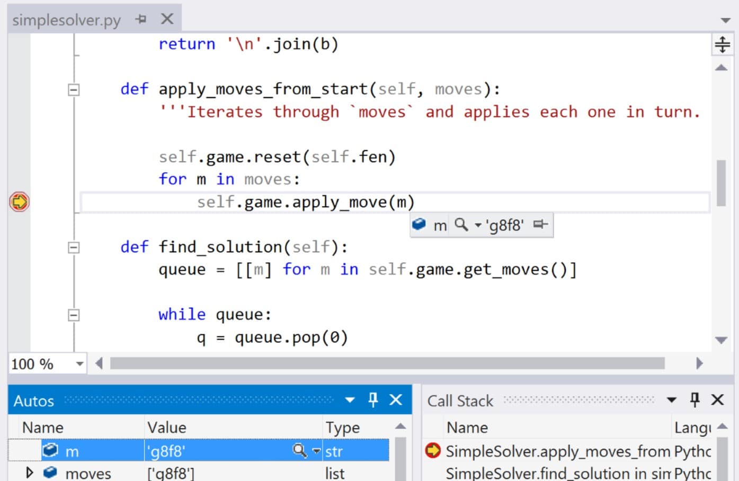Open the Call Stack window options dropdown
The height and width of the screenshot is (481, 739).
click(x=672, y=400)
